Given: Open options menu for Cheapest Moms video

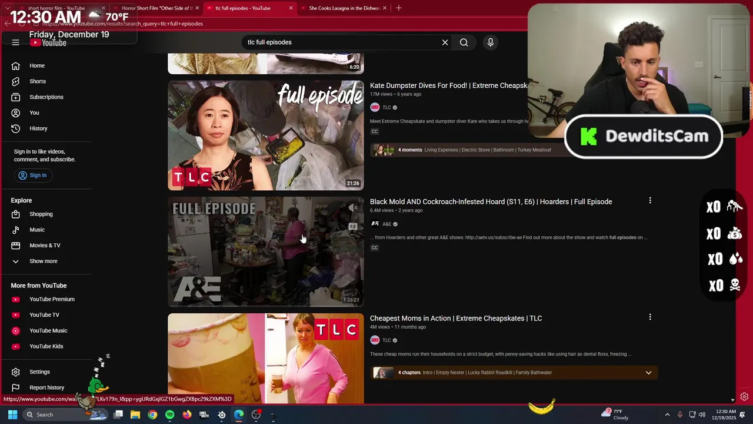Looking at the screenshot, I should [x=650, y=317].
